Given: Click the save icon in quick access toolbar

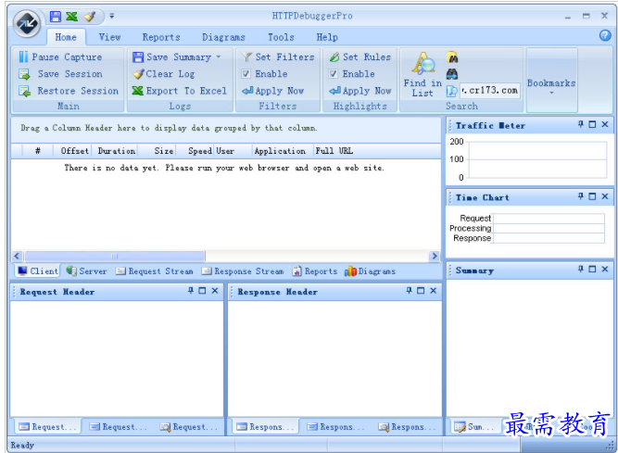Looking at the screenshot, I should coord(56,17).
